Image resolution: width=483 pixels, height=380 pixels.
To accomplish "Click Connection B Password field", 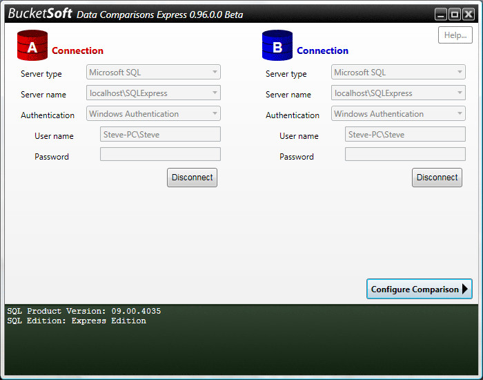I will coord(405,154).
